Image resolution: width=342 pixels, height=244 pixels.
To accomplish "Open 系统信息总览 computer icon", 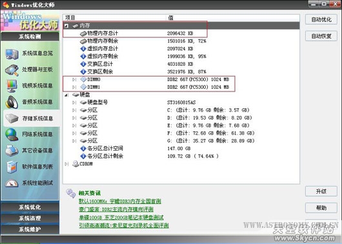I will pyautogui.click(x=12, y=54).
